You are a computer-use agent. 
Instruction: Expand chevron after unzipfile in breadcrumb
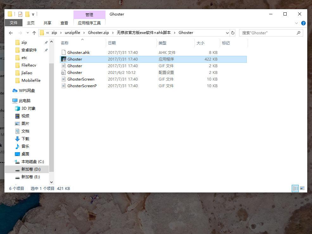[x=84, y=33]
